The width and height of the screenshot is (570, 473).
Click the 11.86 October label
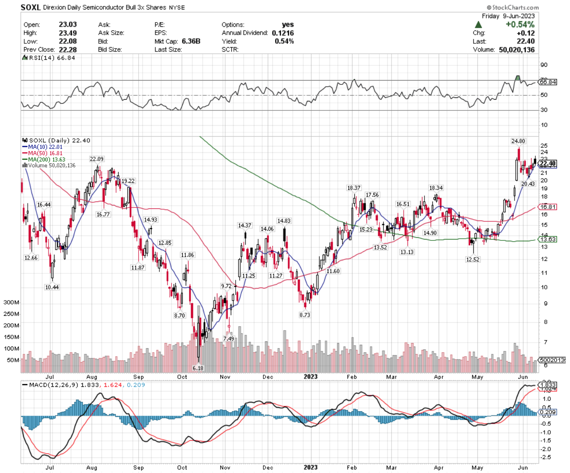tap(187, 255)
